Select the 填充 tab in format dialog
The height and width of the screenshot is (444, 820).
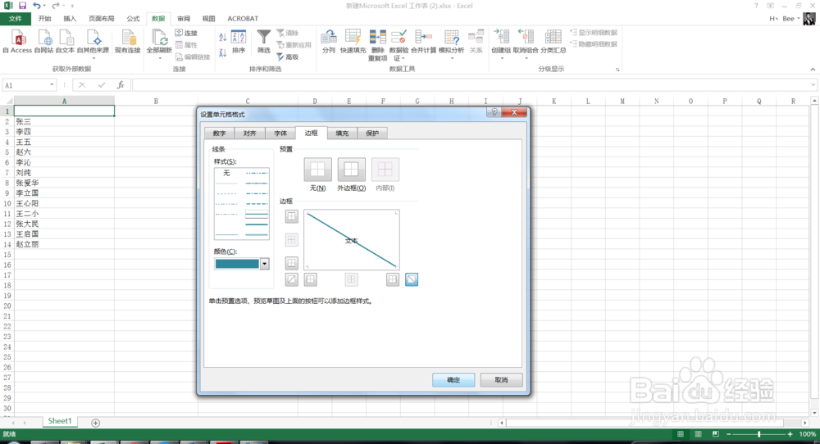tap(342, 134)
